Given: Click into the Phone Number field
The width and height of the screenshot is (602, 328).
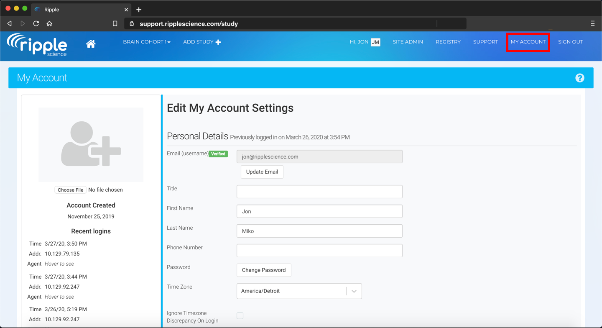Looking at the screenshot, I should point(319,251).
